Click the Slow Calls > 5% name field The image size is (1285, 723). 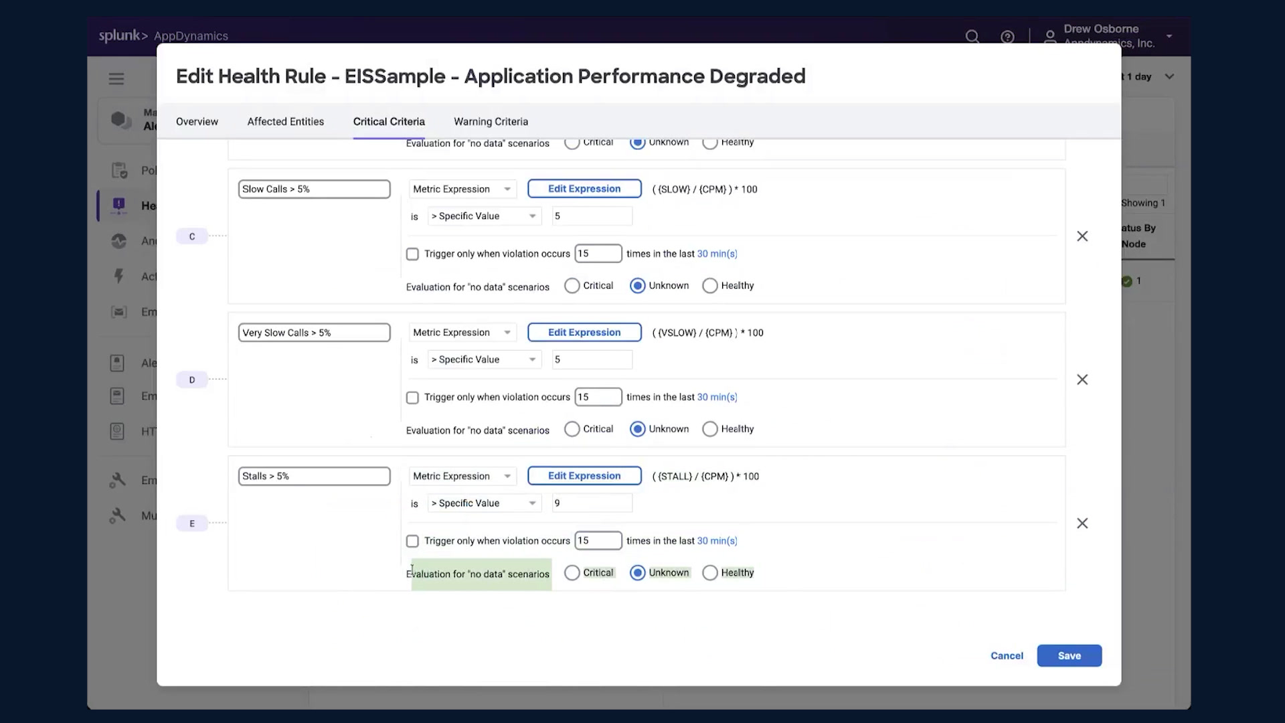pyautogui.click(x=314, y=189)
